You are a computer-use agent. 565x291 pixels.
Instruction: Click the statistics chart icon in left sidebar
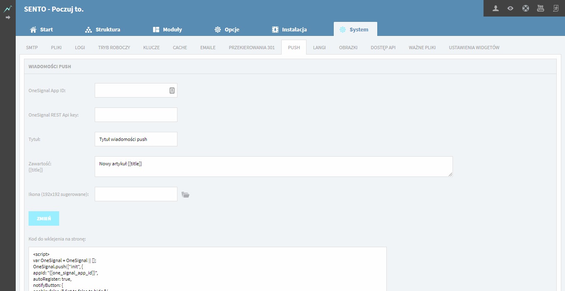pyautogui.click(x=7, y=9)
